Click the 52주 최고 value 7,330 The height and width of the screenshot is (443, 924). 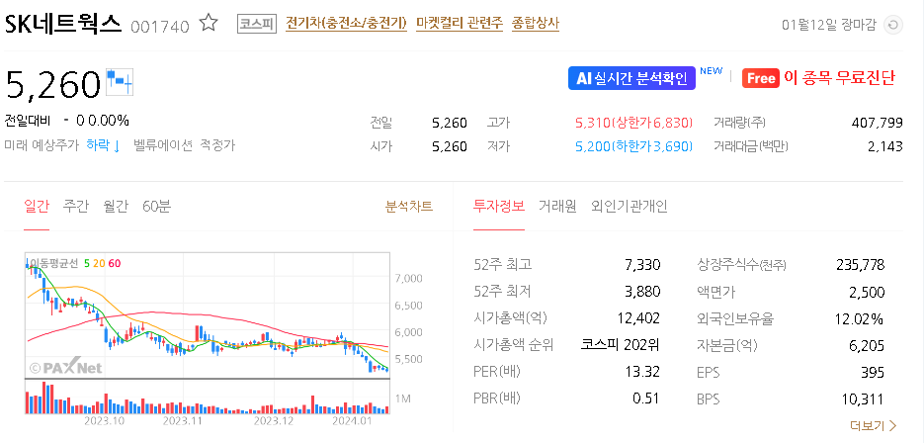(x=642, y=265)
